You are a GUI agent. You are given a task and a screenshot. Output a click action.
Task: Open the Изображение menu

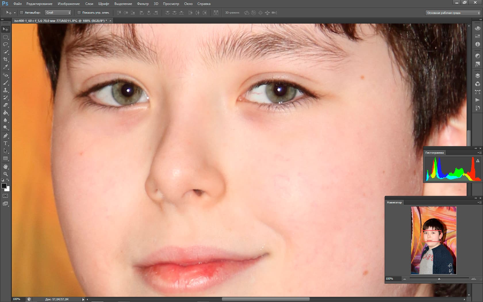[69, 4]
